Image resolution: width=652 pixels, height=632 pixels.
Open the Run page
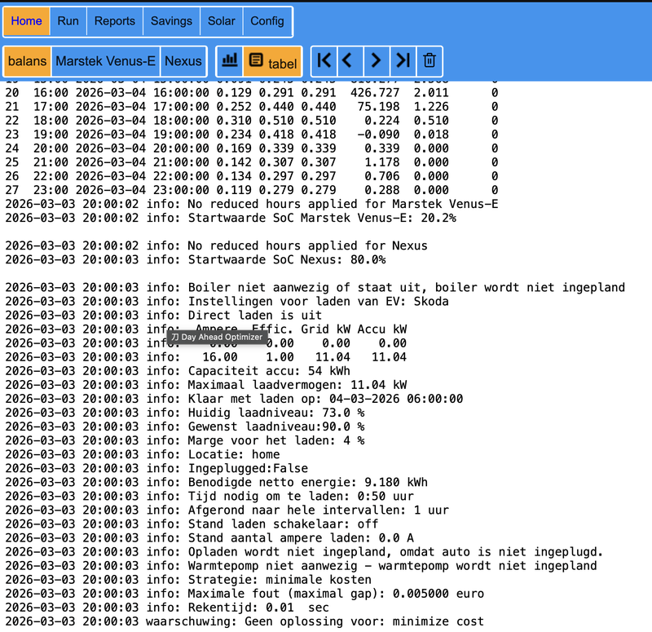tap(68, 21)
